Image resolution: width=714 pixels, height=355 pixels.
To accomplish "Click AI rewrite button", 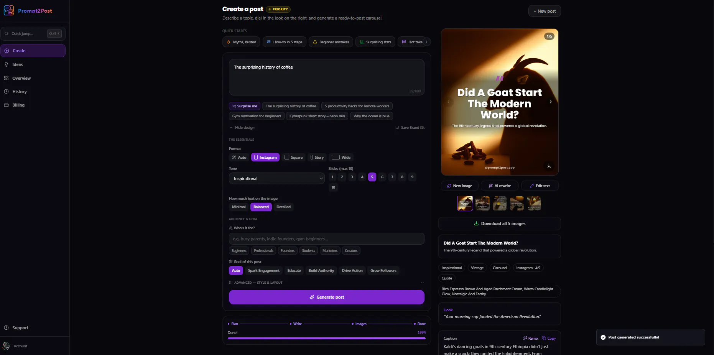I will coord(500,186).
